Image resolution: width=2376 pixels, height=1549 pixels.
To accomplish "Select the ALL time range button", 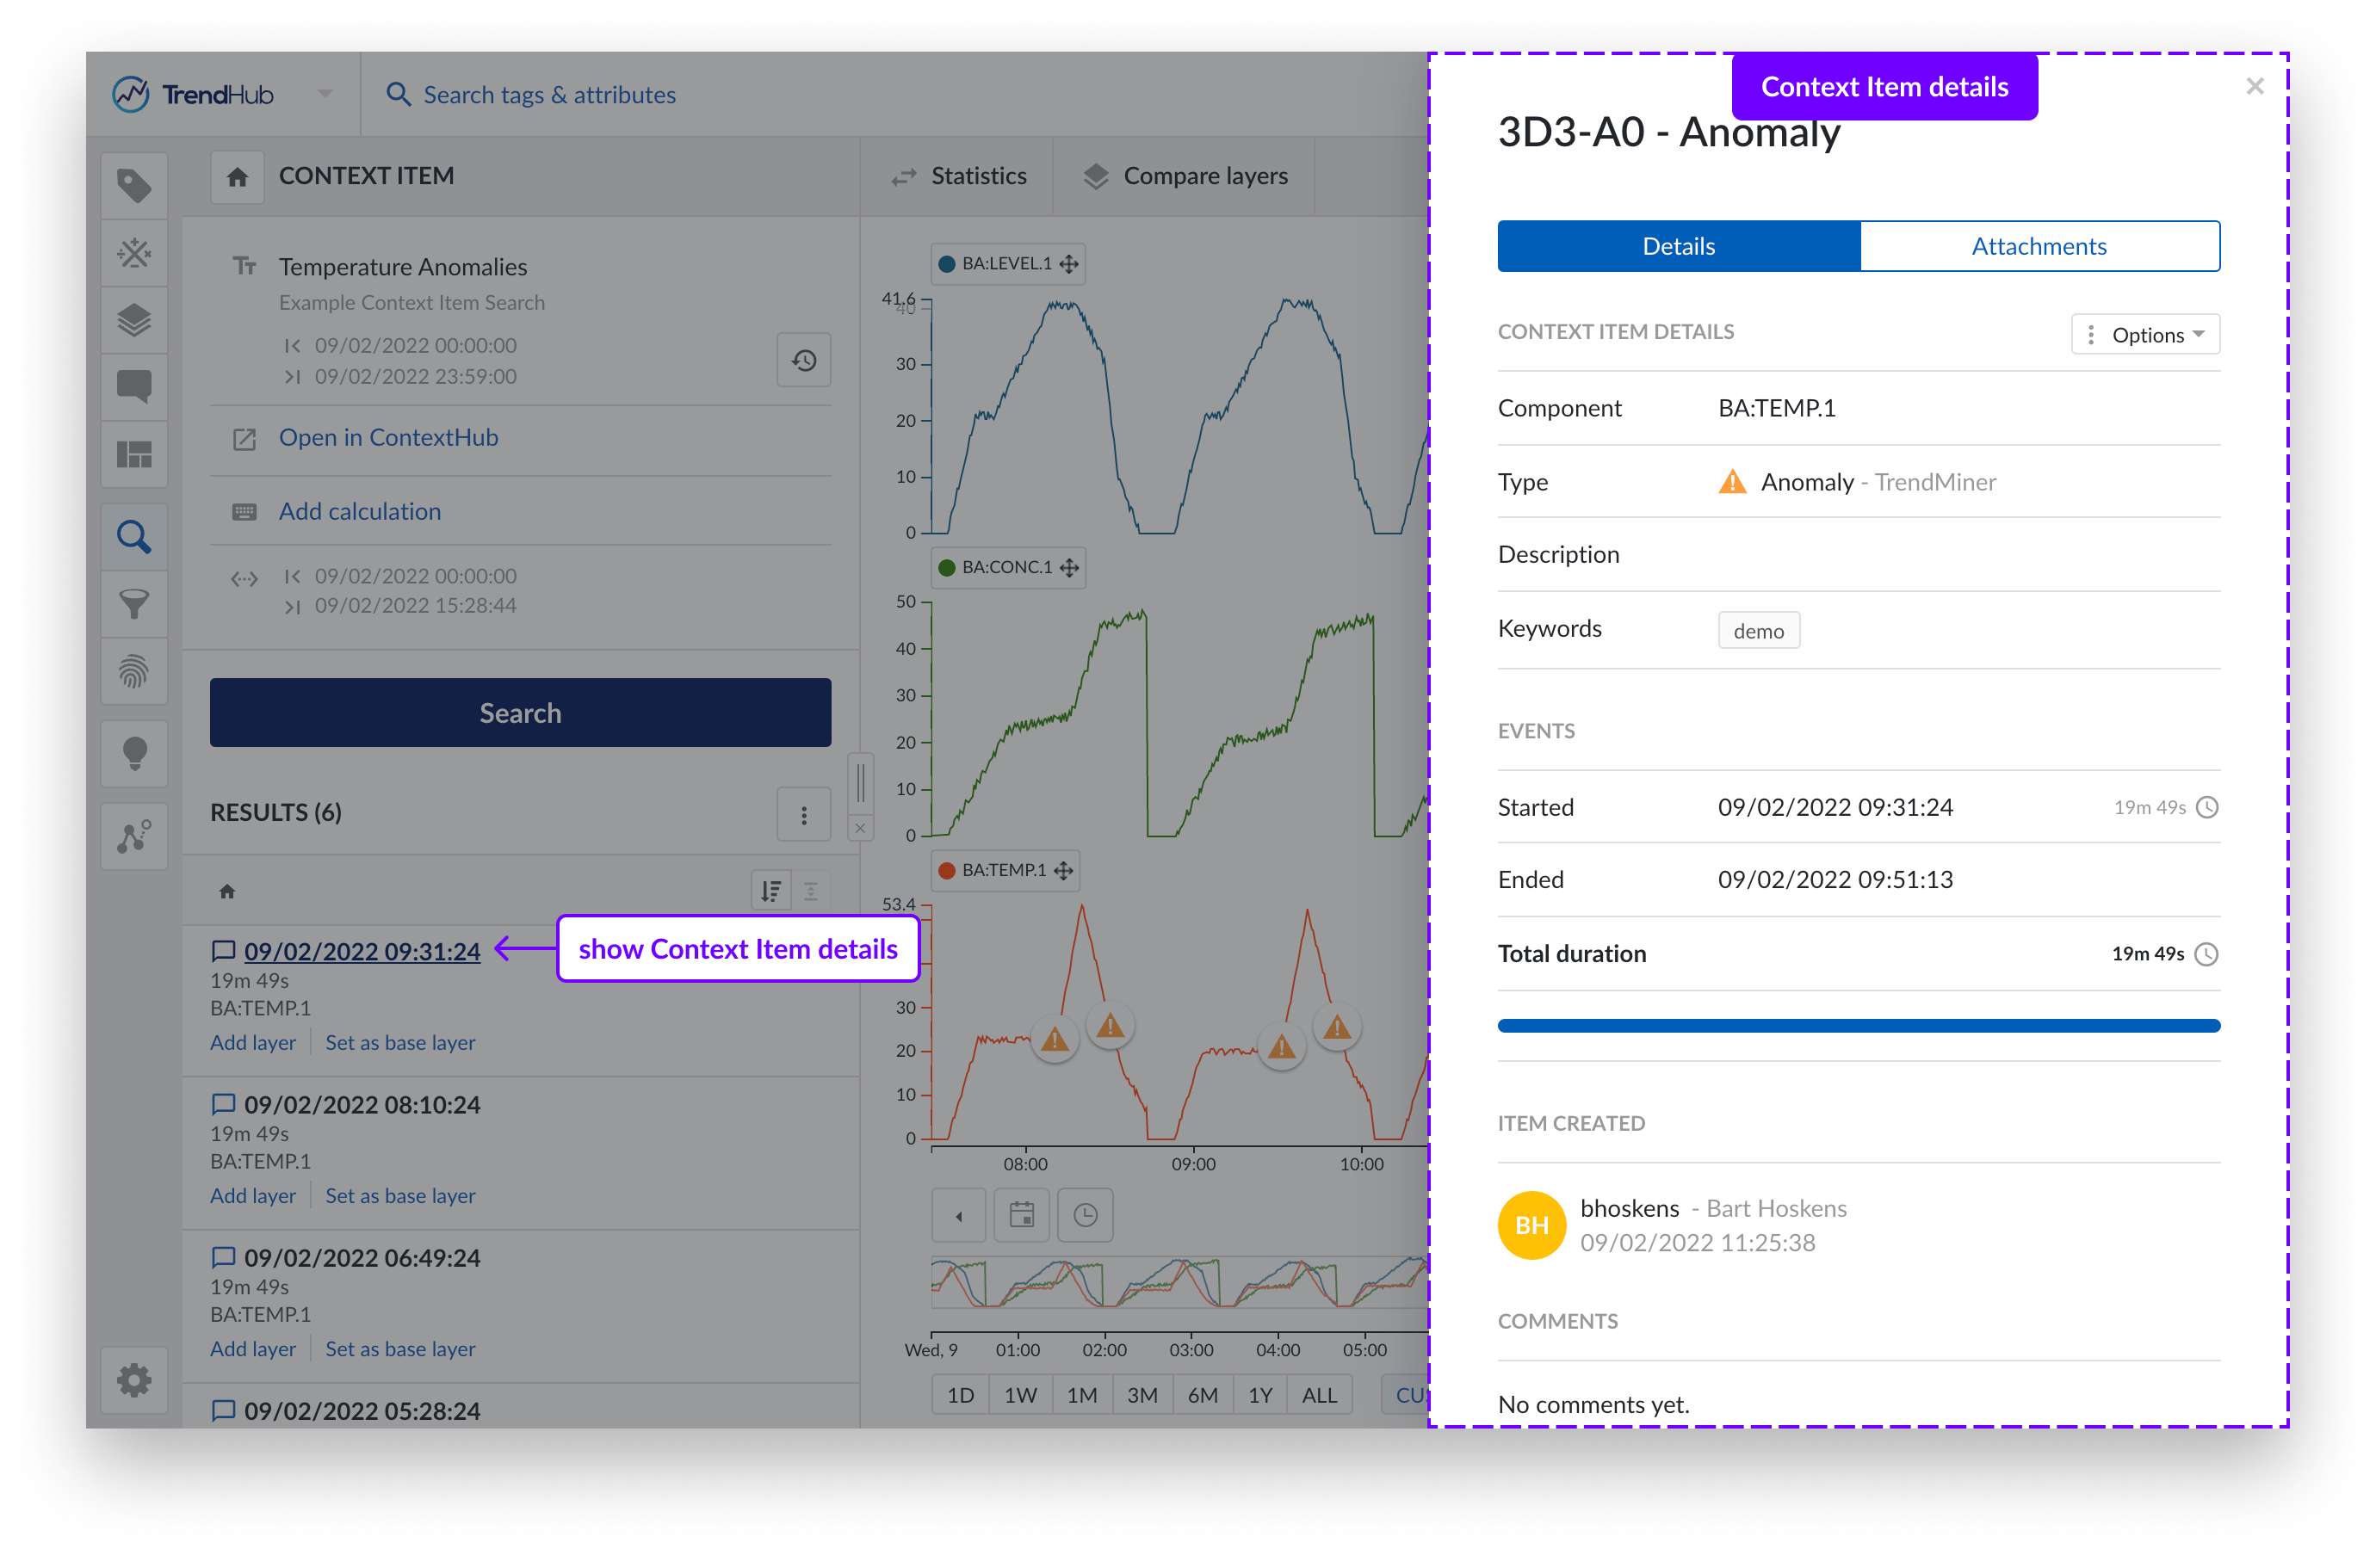I will coord(1318,1394).
